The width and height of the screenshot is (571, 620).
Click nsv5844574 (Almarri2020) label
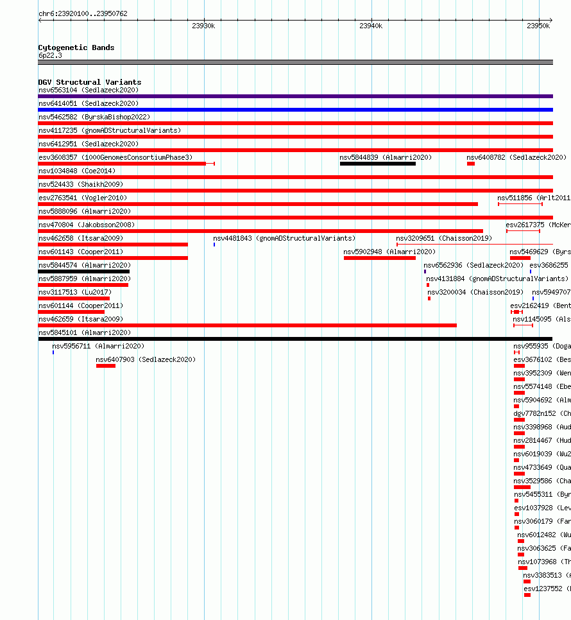pyautogui.click(x=85, y=265)
